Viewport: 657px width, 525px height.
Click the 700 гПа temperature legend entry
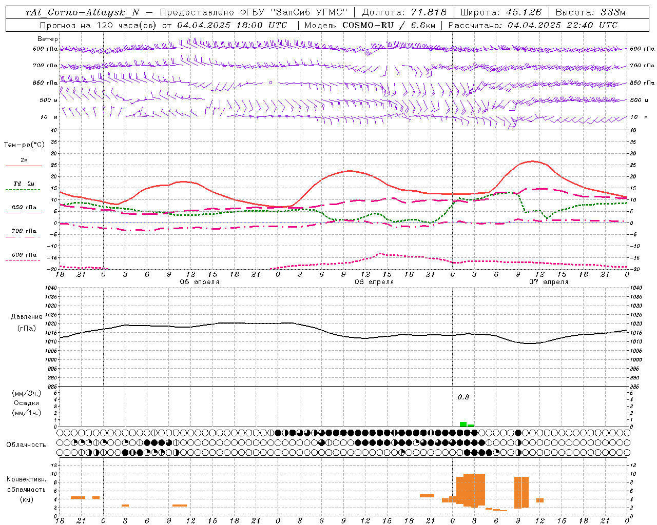(24, 231)
